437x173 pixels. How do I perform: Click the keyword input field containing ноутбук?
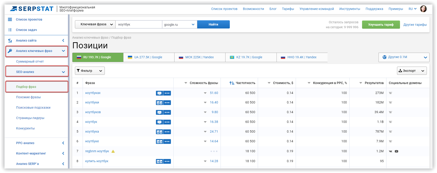pyautogui.click(x=139, y=25)
